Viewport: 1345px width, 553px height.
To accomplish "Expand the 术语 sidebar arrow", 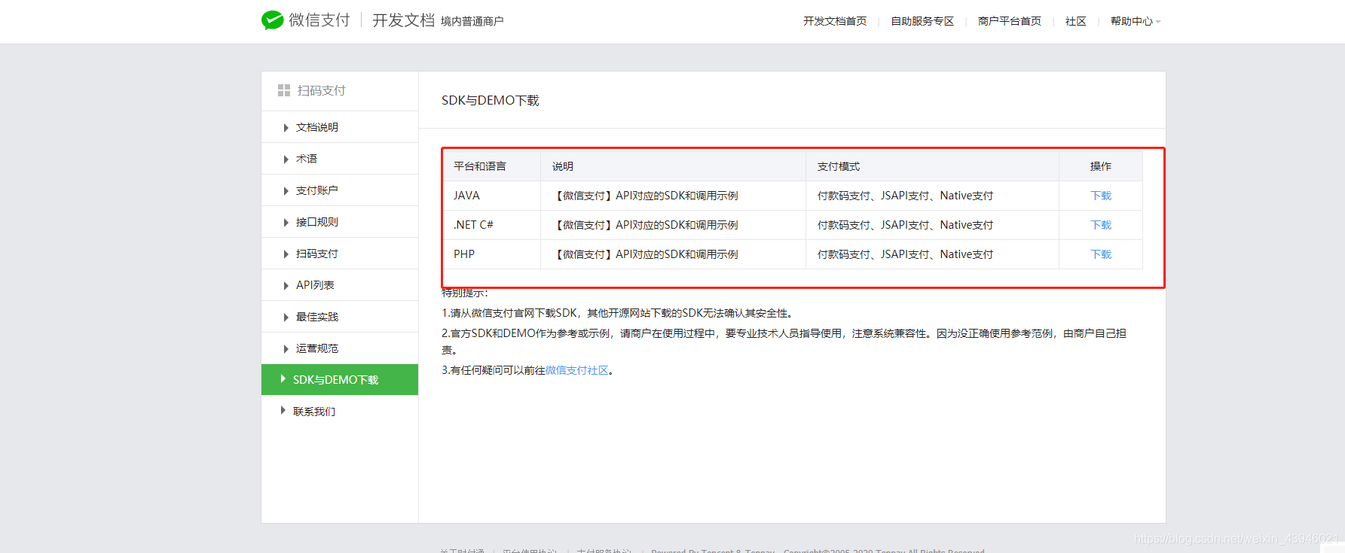I will pos(286,160).
